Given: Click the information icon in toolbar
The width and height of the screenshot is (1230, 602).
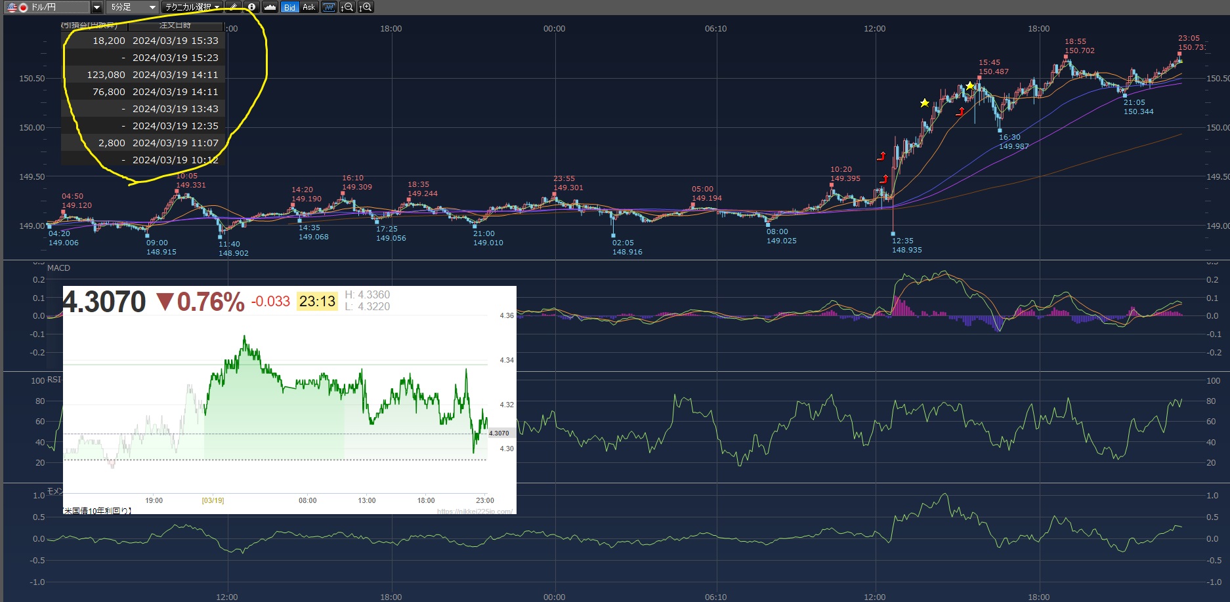Looking at the screenshot, I should pyautogui.click(x=251, y=7).
